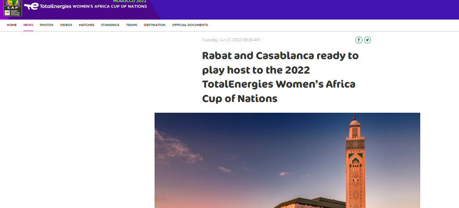The width and height of the screenshot is (459, 208).
Task: Open the STANDINGS page
Action: 110,25
